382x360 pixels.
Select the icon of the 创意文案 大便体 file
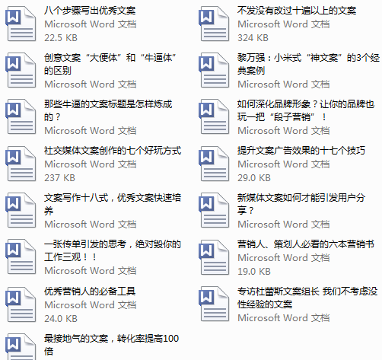click(x=21, y=70)
